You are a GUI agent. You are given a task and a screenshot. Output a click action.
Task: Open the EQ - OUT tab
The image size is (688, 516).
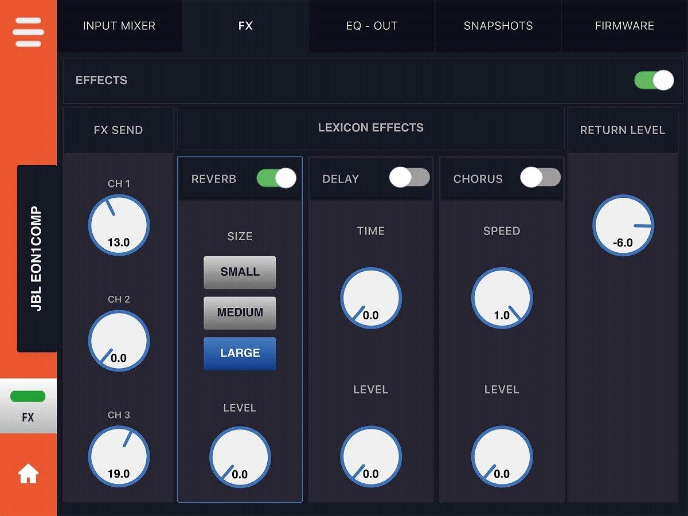[x=372, y=26]
